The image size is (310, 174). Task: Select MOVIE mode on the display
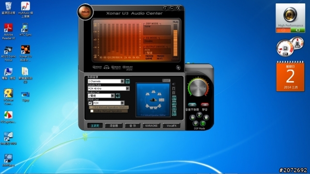point(150,56)
